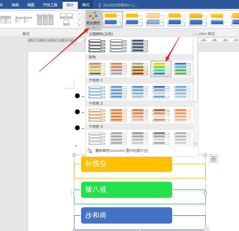Click the recolor pictures icon in color menu

point(90,151)
